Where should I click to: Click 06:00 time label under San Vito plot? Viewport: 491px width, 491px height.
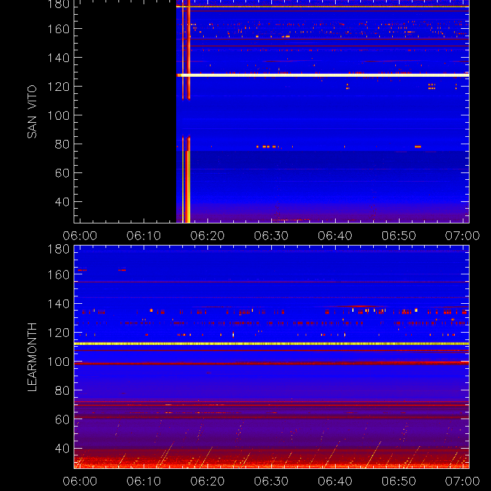click(80, 236)
